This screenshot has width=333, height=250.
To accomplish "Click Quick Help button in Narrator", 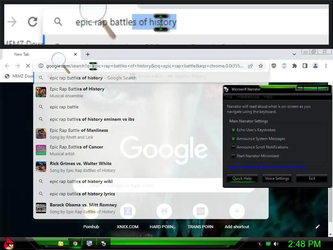I will tap(242, 178).
